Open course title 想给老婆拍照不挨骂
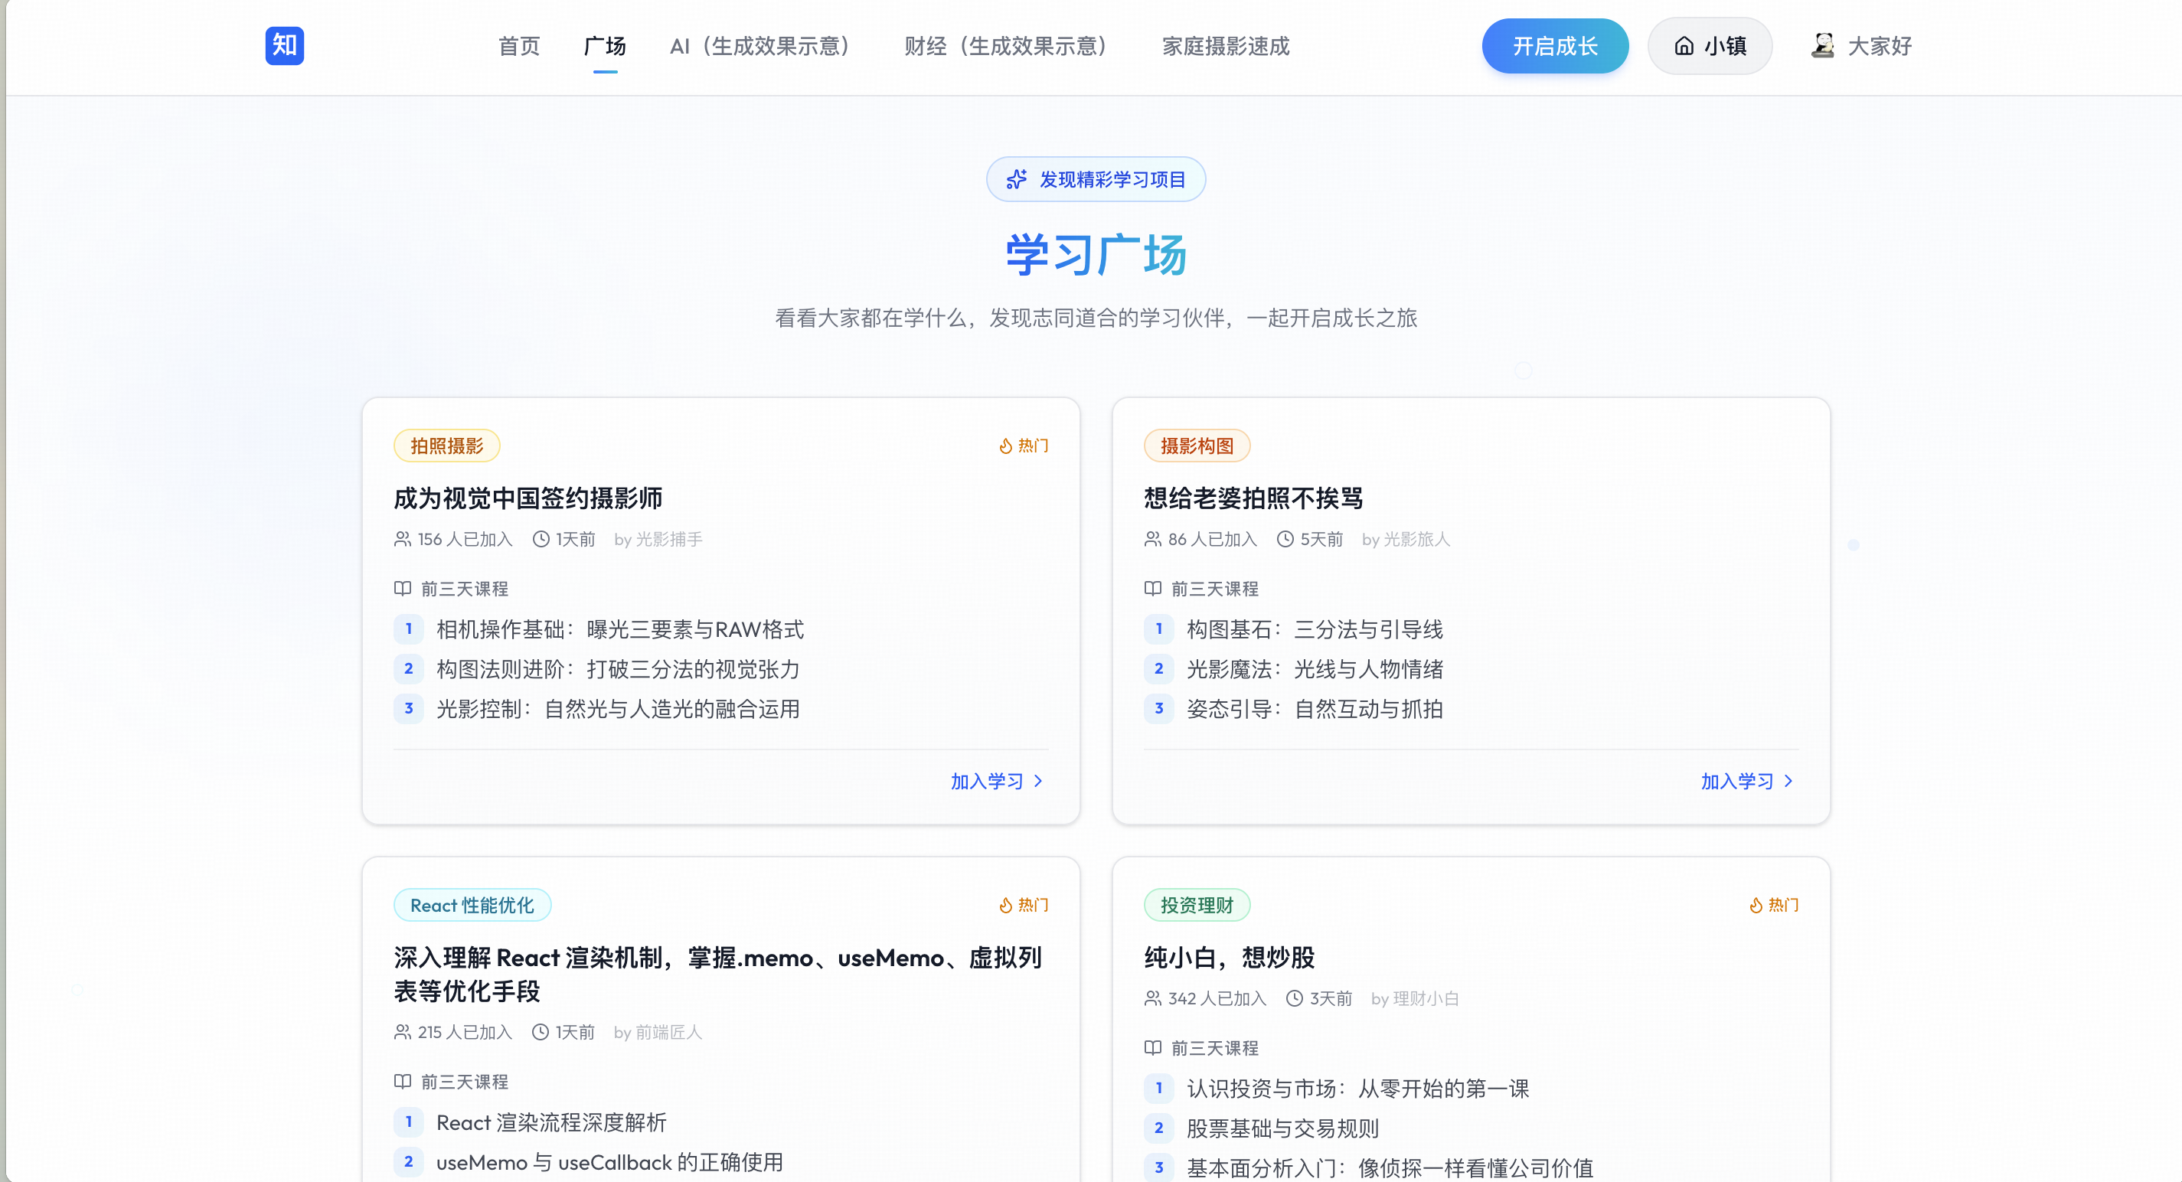Image resolution: width=2182 pixels, height=1182 pixels. (1253, 498)
